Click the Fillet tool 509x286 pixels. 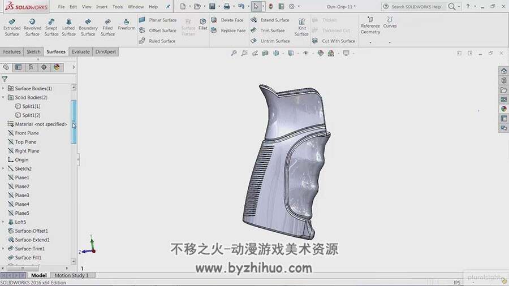pyautogui.click(x=203, y=24)
